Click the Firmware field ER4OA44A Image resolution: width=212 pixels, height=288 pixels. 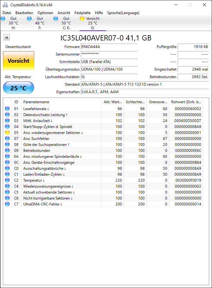pos(109,47)
